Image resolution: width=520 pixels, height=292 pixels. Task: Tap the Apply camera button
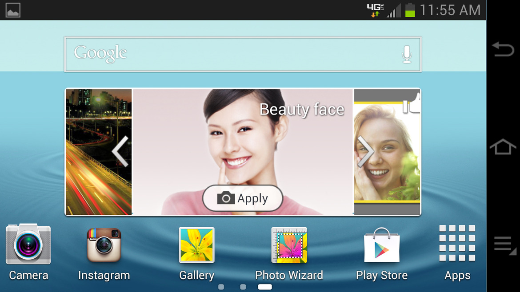pyautogui.click(x=243, y=198)
